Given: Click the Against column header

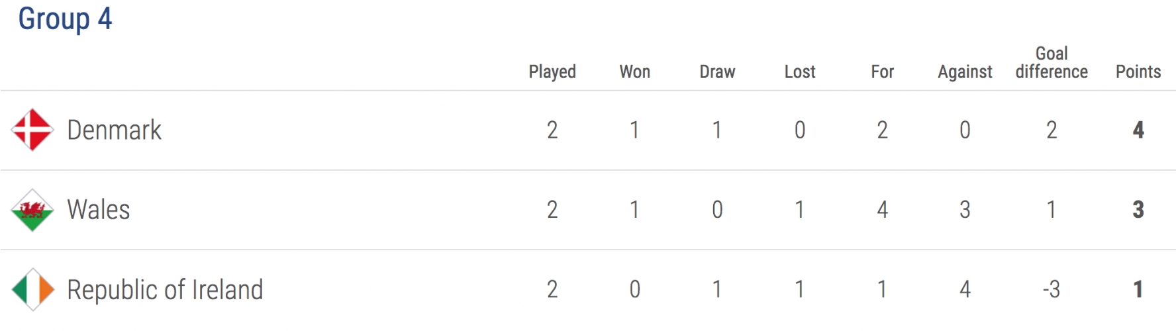Looking at the screenshot, I should click(965, 71).
